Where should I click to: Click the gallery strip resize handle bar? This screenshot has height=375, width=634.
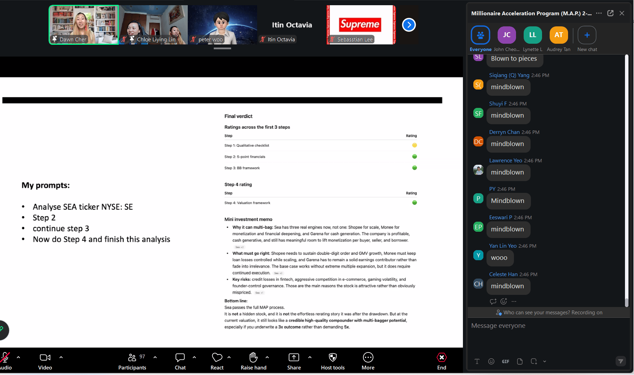tap(222, 49)
